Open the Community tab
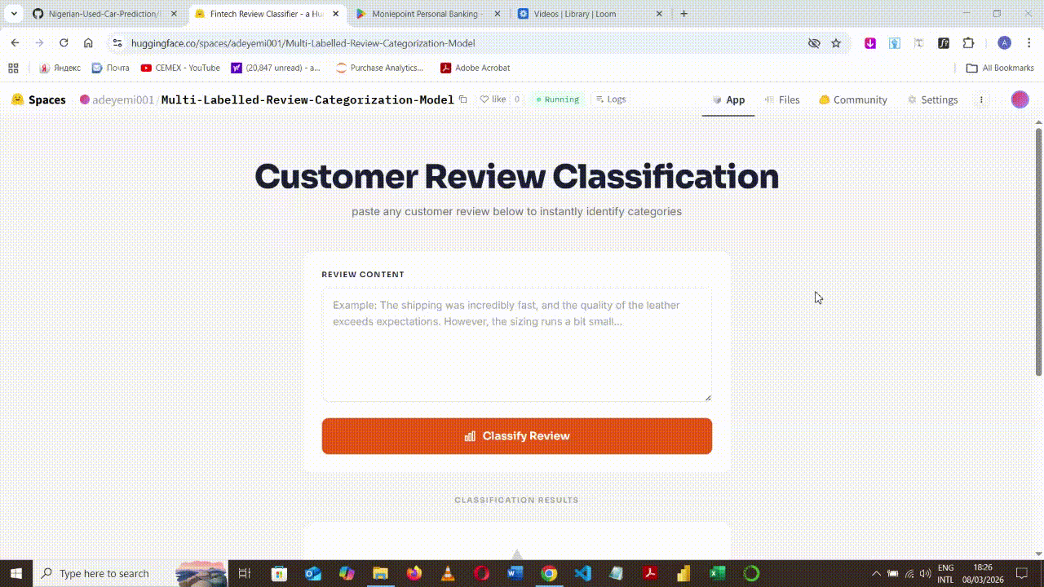The height and width of the screenshot is (587, 1044). (853, 99)
